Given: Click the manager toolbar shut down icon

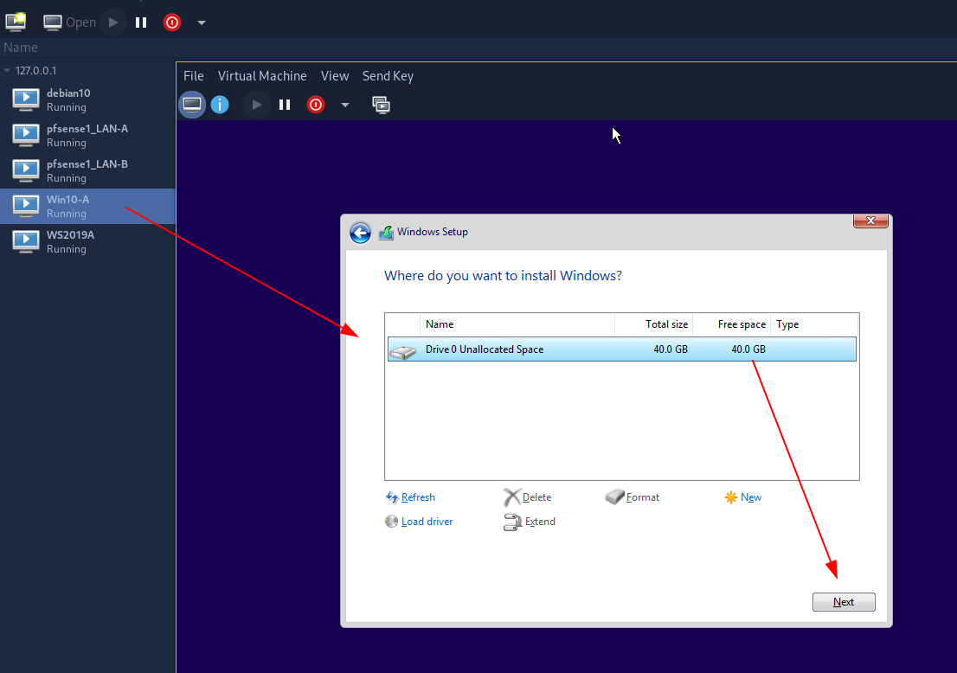Looking at the screenshot, I should click(172, 22).
